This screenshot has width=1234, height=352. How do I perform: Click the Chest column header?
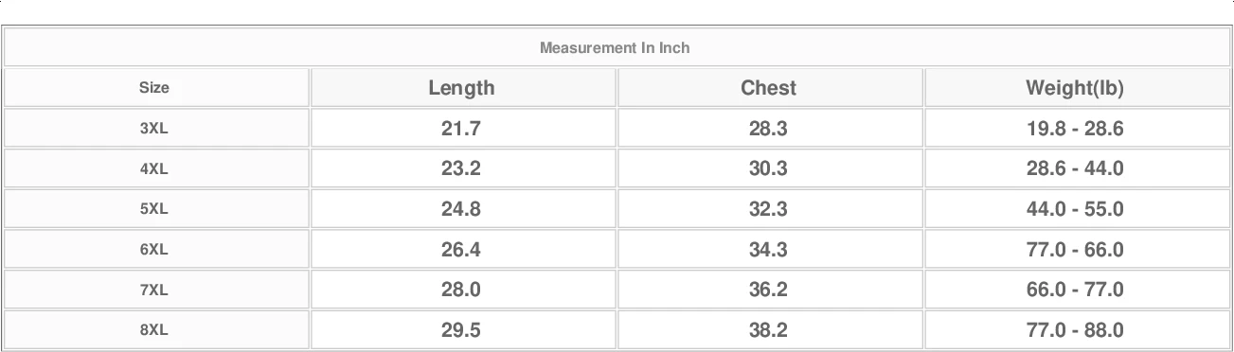[x=768, y=88]
